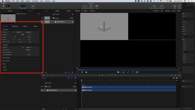This screenshot has height=110, width=195.
Task: Expand the Rotation parameter disclosure triangle
Action: coord(2,35)
